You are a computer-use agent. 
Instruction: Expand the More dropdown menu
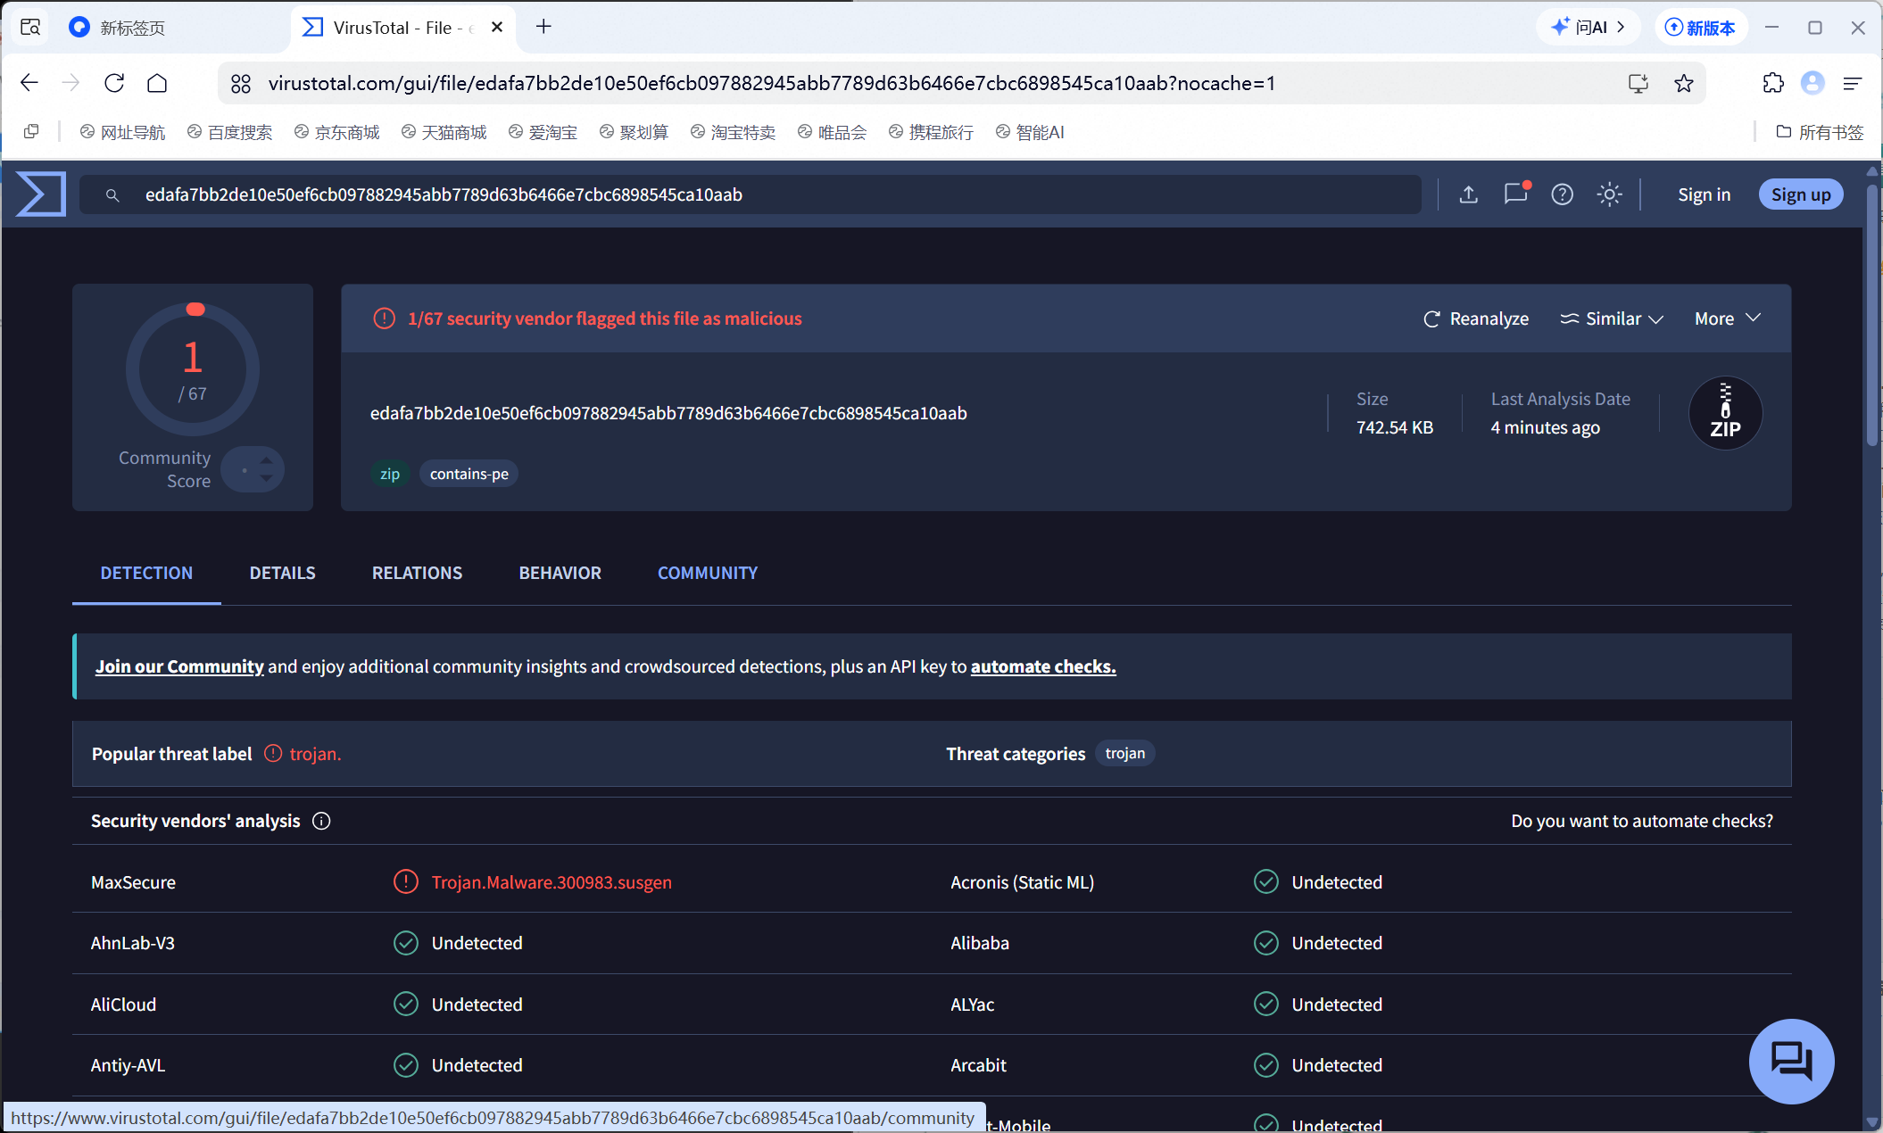tap(1728, 318)
